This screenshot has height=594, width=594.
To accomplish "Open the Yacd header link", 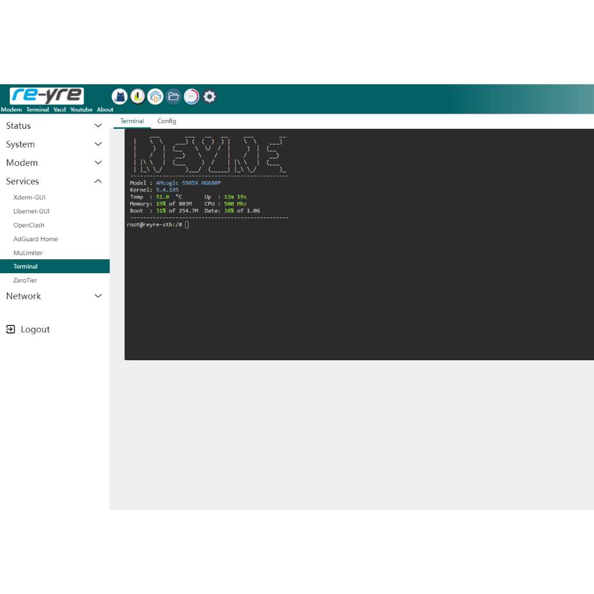I will [x=59, y=110].
